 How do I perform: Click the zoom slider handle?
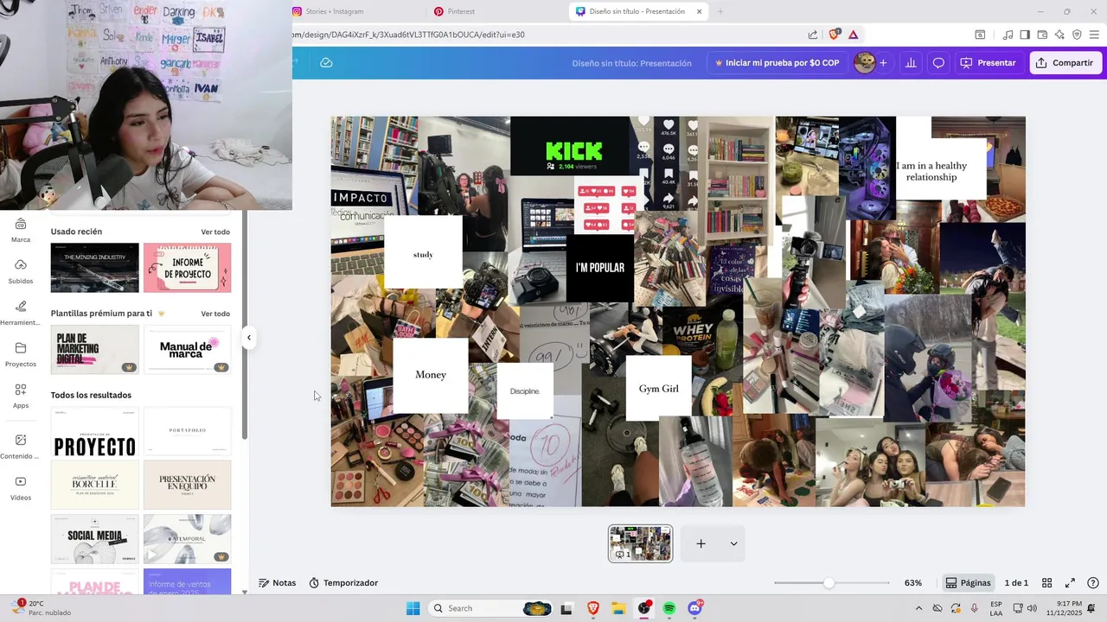(x=829, y=583)
